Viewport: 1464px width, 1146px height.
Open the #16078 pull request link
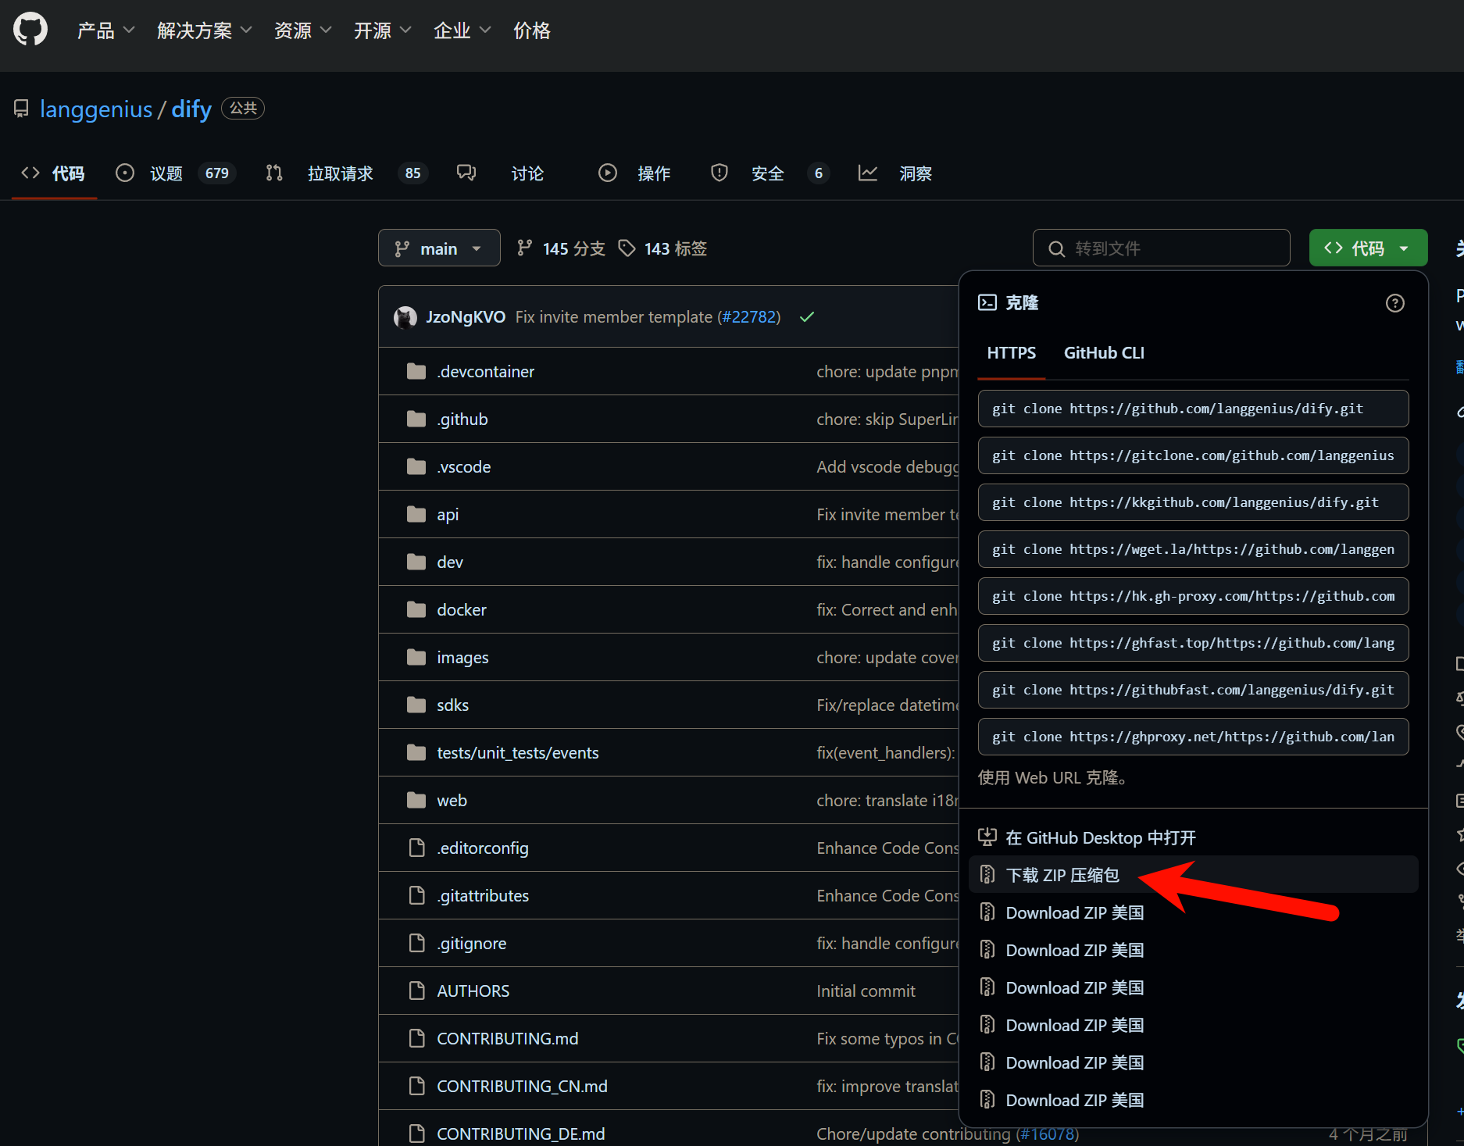[x=1047, y=1134]
